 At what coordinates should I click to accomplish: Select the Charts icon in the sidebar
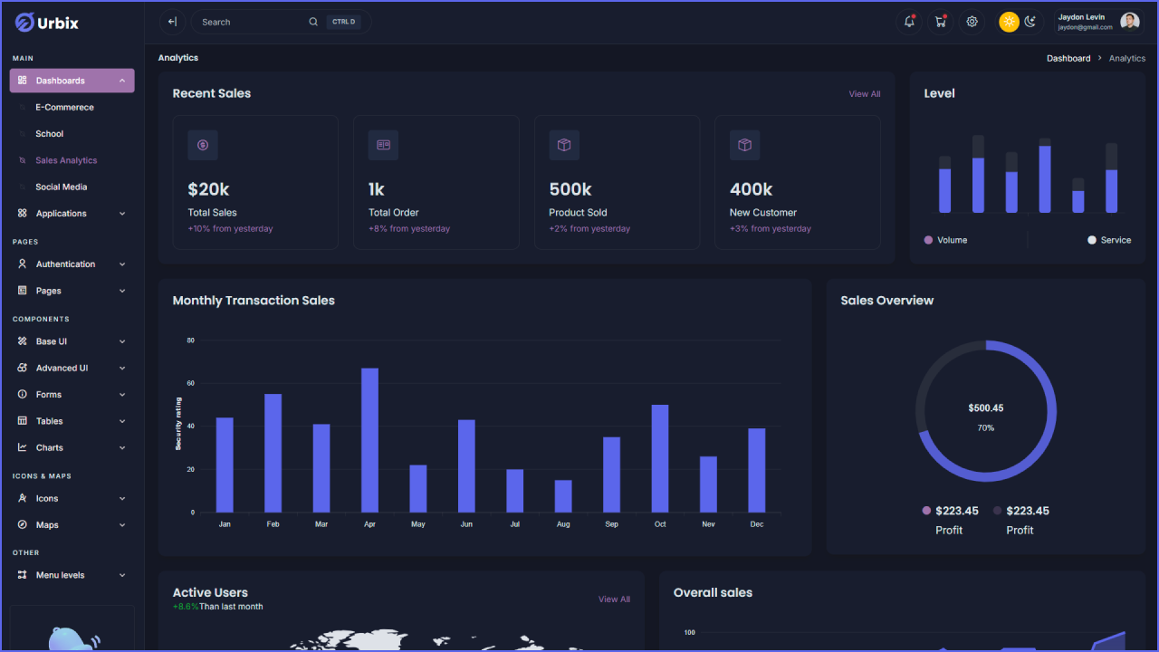pyautogui.click(x=21, y=447)
